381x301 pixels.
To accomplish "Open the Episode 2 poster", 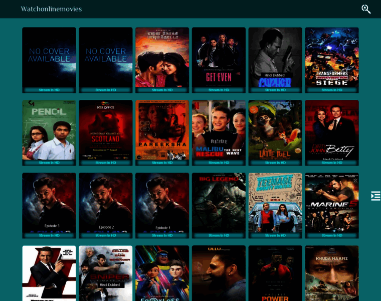I will click(x=106, y=203).
